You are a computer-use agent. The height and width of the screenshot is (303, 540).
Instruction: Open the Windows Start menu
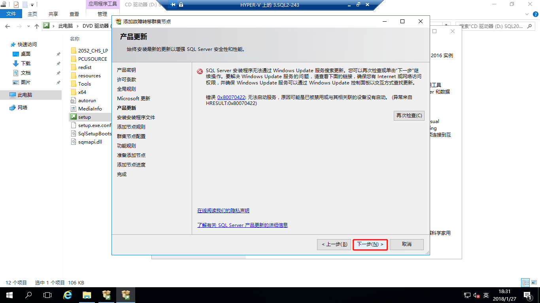click(x=9, y=295)
